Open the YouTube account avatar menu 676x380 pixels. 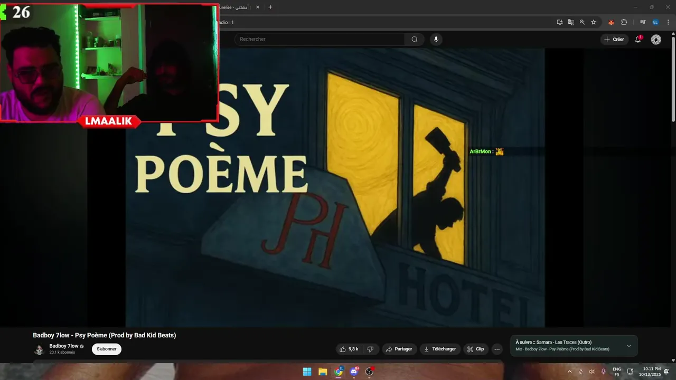pos(656,39)
